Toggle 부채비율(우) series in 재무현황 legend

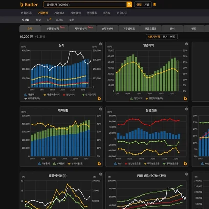(x=75, y=163)
